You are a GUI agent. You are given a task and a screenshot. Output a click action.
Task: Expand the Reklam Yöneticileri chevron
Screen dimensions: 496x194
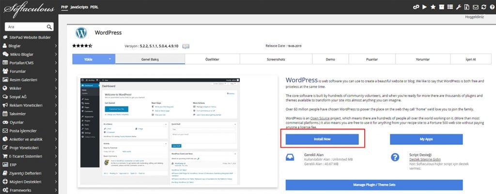[x=56, y=105]
